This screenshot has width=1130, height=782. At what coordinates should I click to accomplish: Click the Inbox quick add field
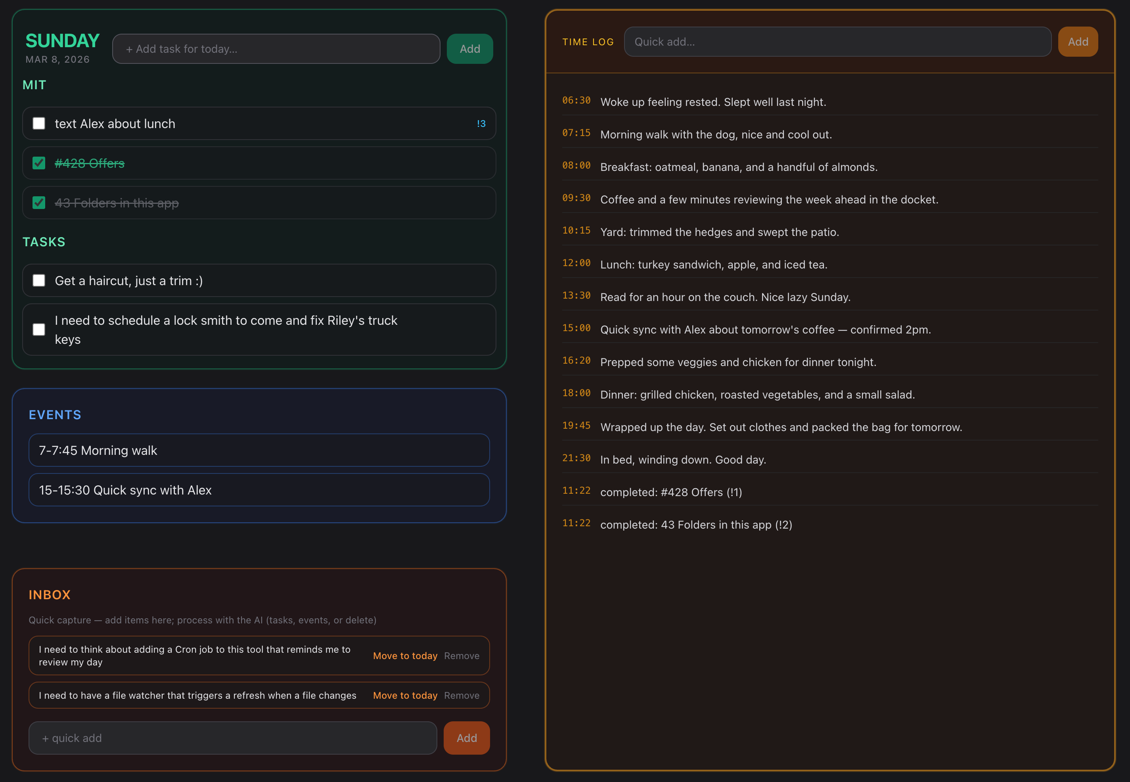tap(232, 738)
